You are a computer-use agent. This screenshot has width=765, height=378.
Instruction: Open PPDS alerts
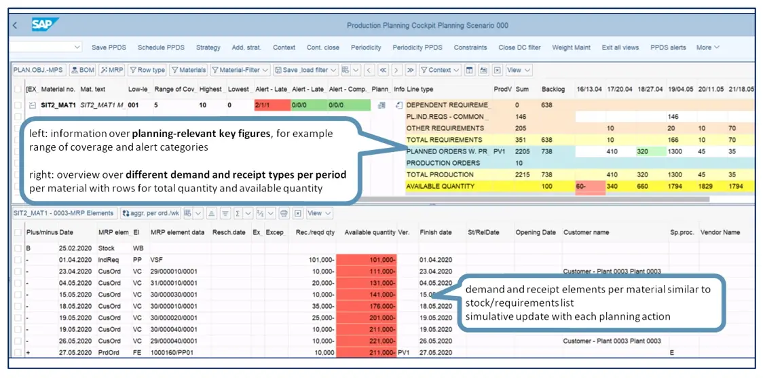(x=668, y=48)
